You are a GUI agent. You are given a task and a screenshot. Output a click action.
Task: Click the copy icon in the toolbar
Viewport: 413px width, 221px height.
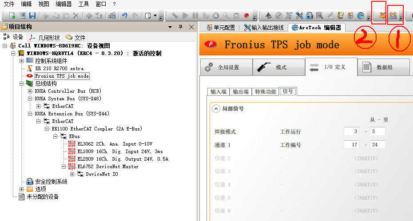[56, 16]
